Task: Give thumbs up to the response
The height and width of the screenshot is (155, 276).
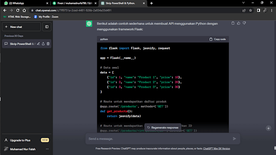Action: [239, 23]
